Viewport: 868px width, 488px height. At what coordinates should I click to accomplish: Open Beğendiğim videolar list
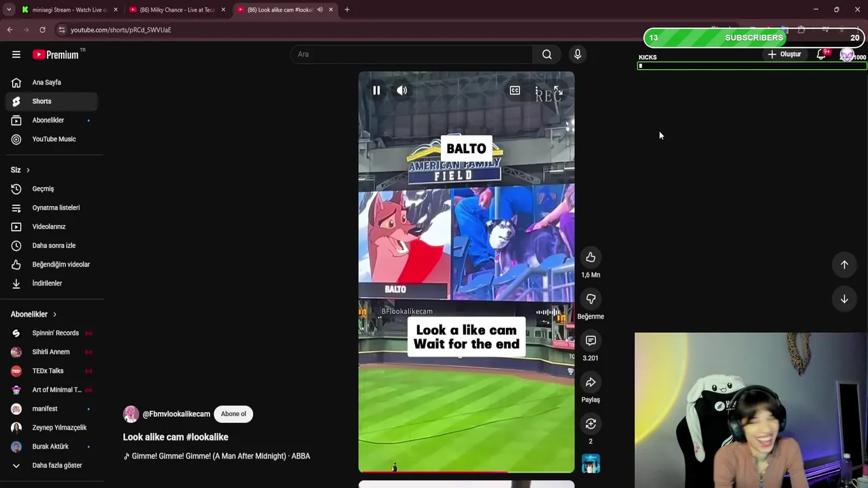pos(52,264)
